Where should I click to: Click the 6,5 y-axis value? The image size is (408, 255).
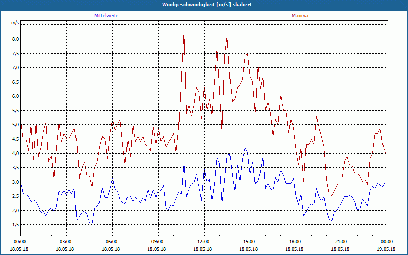click(x=16, y=82)
